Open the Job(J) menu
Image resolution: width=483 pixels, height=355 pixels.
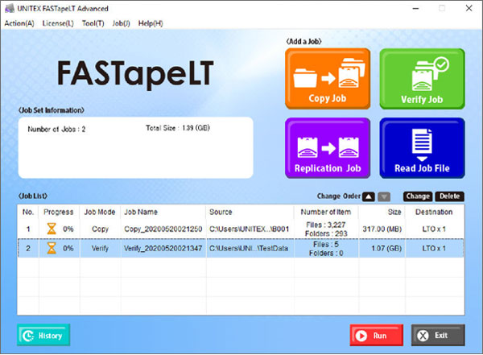(x=121, y=23)
